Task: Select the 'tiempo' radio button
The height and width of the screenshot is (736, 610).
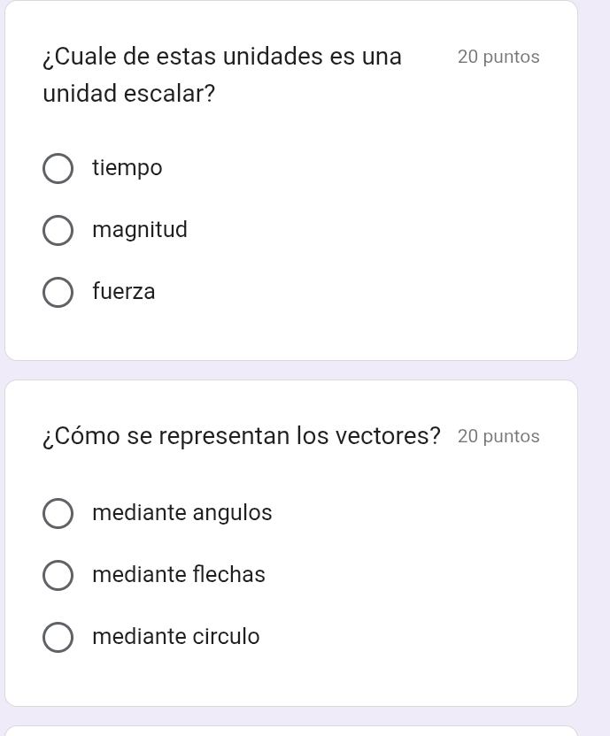Action: (x=58, y=168)
